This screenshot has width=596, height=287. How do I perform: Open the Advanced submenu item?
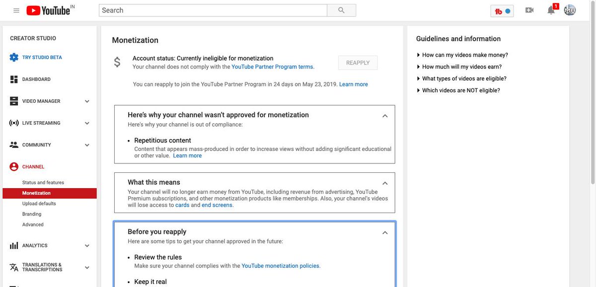pyautogui.click(x=33, y=224)
